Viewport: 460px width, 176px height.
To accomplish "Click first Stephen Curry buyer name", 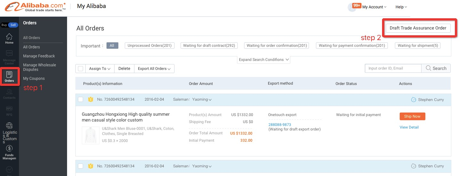I will 431,100.
